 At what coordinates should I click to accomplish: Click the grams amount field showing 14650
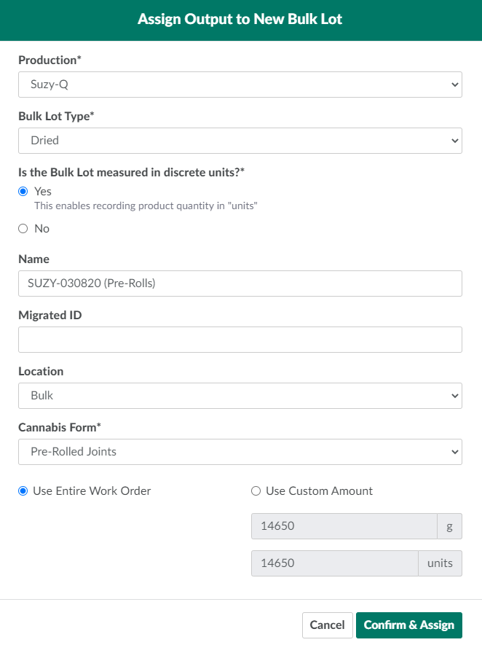344,526
